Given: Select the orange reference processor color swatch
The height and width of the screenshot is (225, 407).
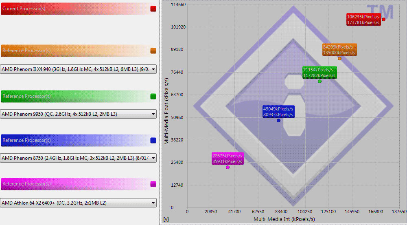Looking at the screenshot, I should point(153,51).
